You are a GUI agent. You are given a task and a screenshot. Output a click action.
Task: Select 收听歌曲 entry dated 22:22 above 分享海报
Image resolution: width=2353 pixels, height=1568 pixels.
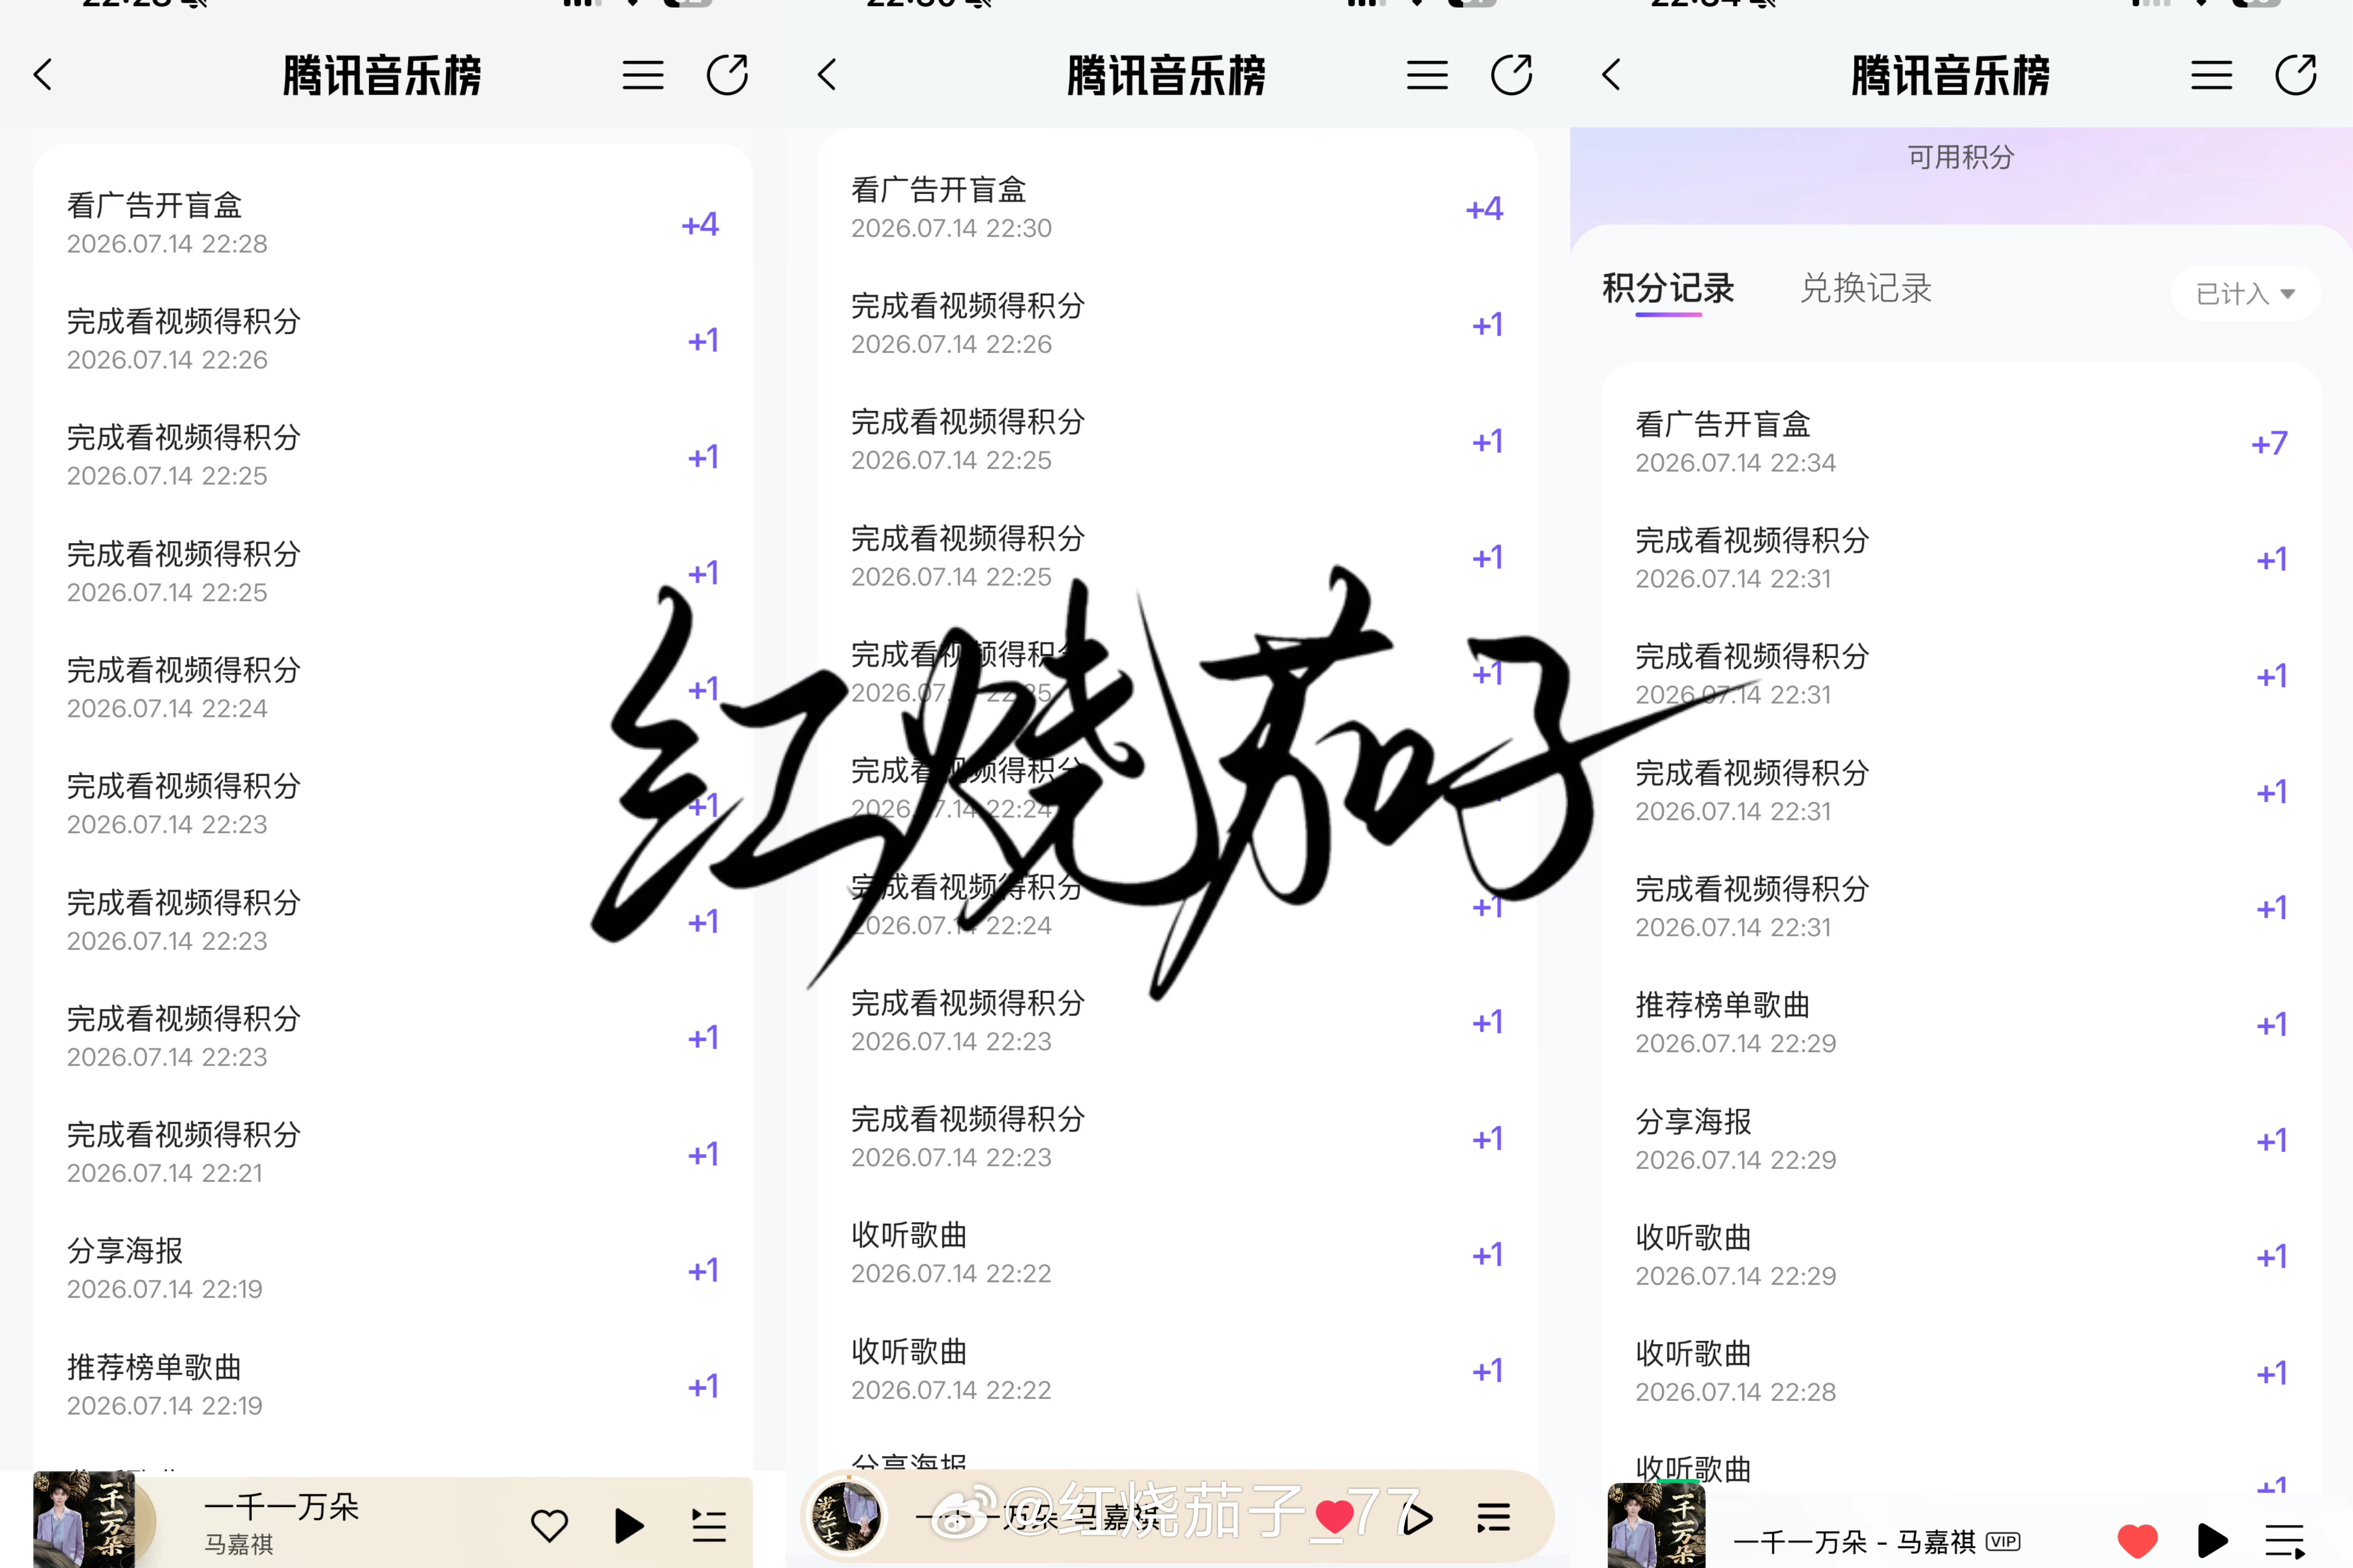1176,1370
